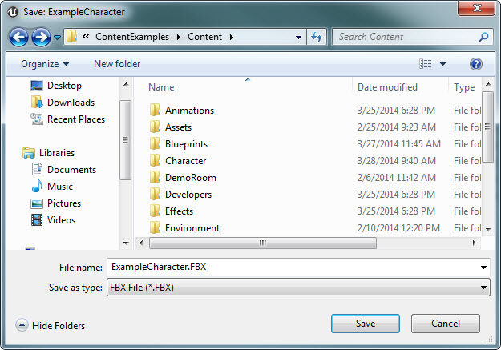Screen dimensions: 501x350
Task: Click the file list scroll-down arrow
Action: point(488,229)
